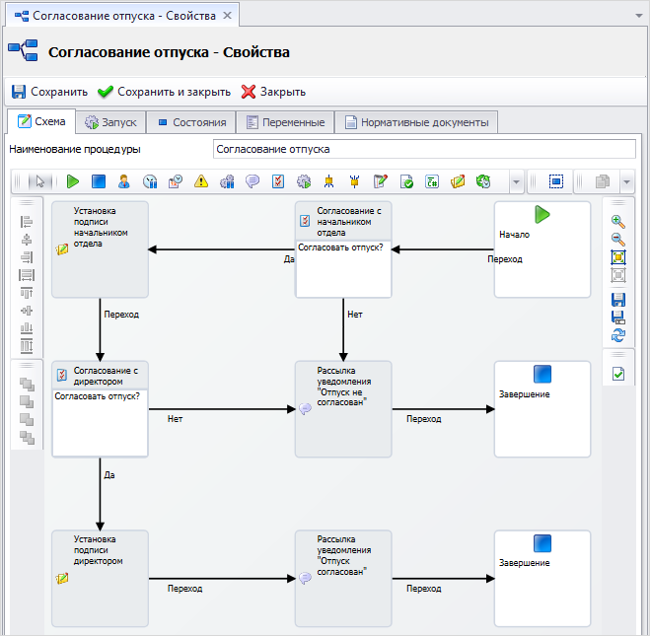This screenshot has height=636, width=650.
Task: Validate scheme using the document checkmark icon
Action: [x=618, y=374]
